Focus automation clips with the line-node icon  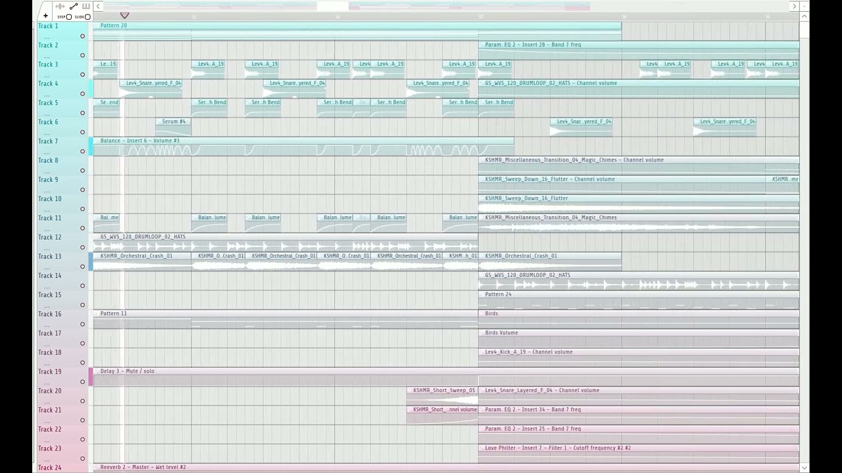click(74, 7)
